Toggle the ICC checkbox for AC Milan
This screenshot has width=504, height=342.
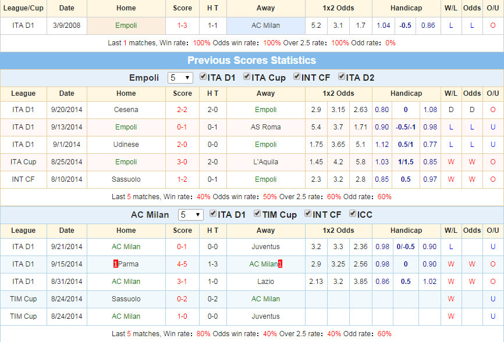point(353,213)
